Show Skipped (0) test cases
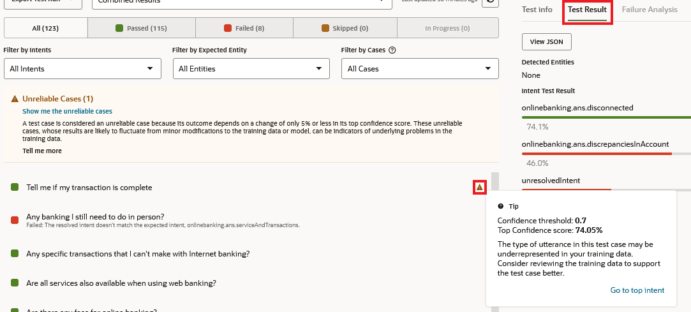The width and height of the screenshot is (691, 312). 345,28
